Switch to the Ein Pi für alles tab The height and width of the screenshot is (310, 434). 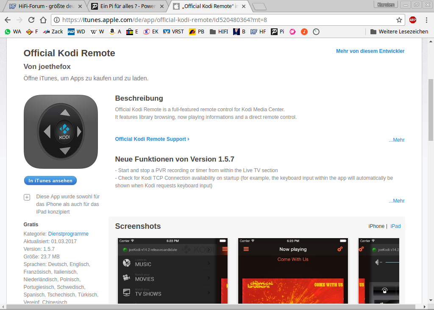[x=127, y=6]
